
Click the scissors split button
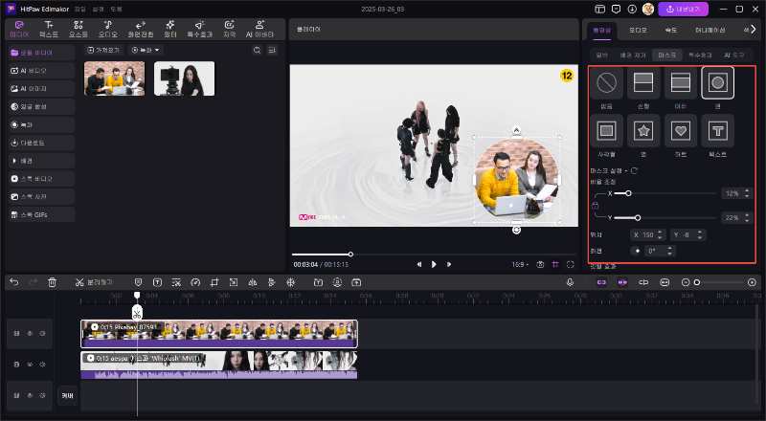(93, 282)
